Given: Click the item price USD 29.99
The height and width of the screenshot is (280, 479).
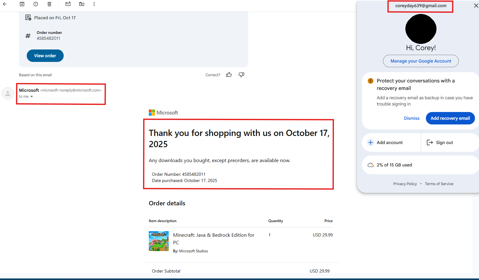Looking at the screenshot, I should 323,235.
